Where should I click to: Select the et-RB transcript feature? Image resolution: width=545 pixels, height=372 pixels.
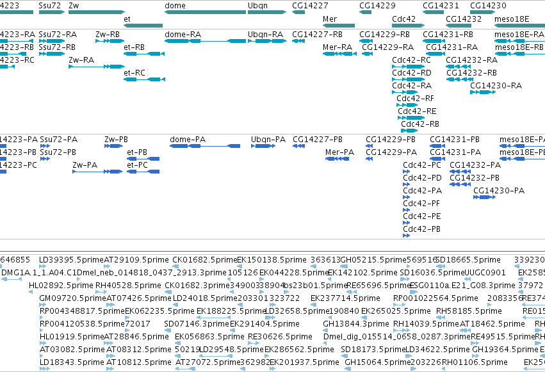coord(144,54)
